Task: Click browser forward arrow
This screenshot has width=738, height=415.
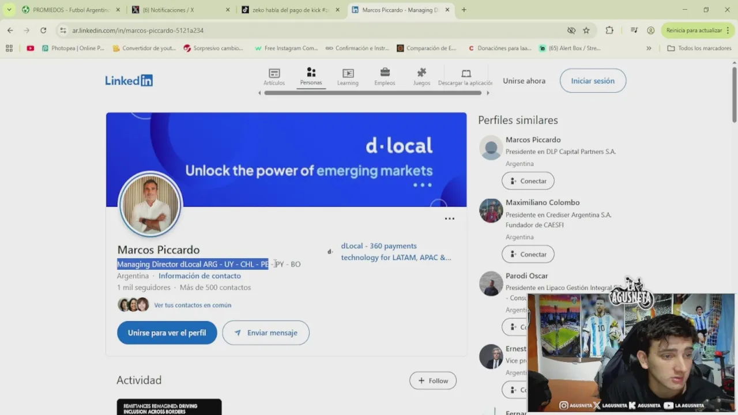Action: coord(27,31)
